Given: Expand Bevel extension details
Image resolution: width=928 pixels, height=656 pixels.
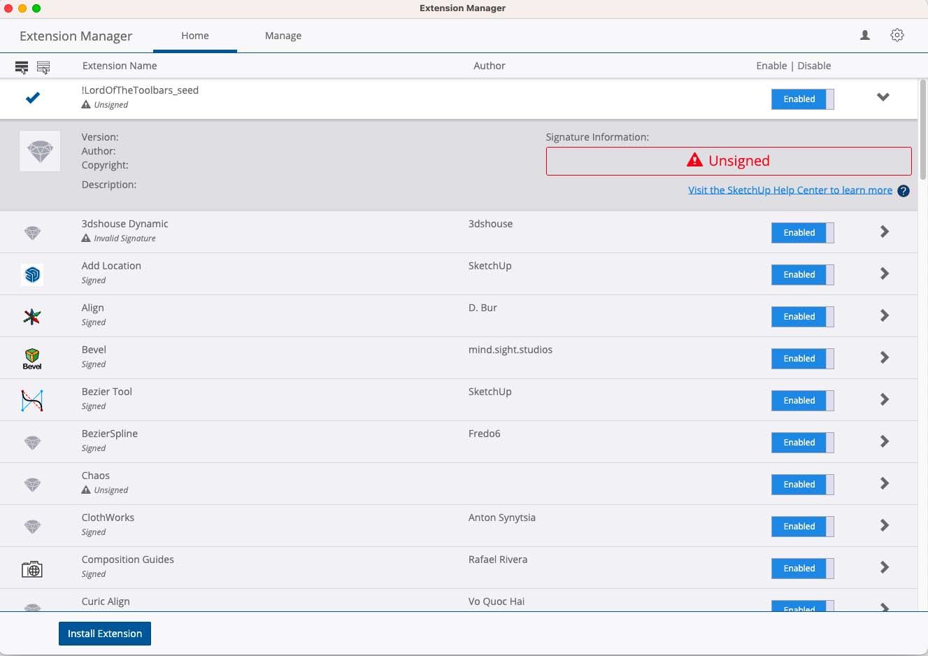Looking at the screenshot, I should point(885,357).
